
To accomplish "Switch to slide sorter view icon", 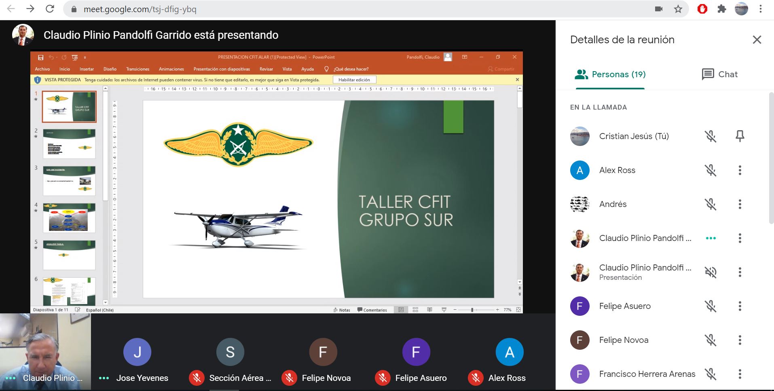I will pyautogui.click(x=415, y=310).
